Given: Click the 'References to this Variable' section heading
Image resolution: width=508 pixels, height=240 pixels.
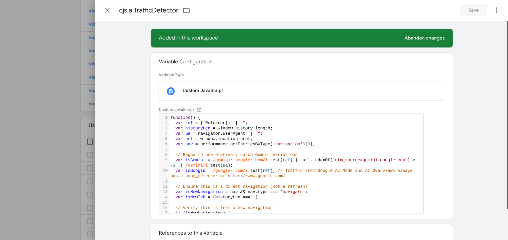Looking at the screenshot, I should 191,233.
